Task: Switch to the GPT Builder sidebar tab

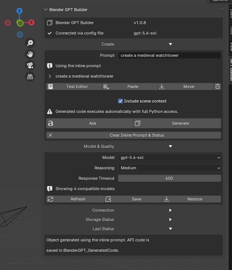Action: pos(231,70)
